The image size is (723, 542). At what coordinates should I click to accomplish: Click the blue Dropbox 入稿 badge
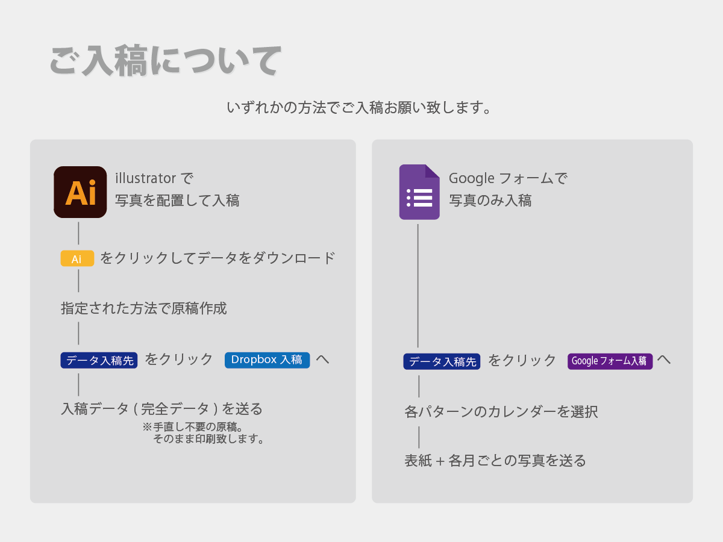267,360
